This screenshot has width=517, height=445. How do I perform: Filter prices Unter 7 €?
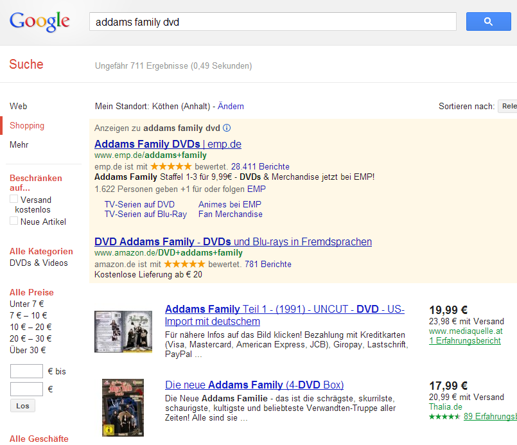point(27,304)
